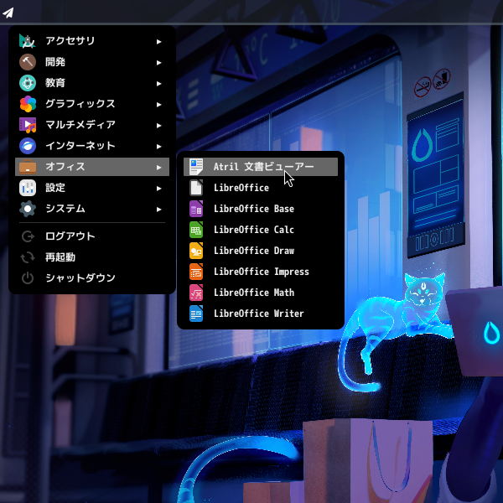
Task: Click the オフィス submenu arrow
Action: [158, 168]
